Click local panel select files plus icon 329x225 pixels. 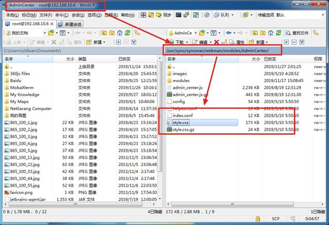(x=118, y=42)
